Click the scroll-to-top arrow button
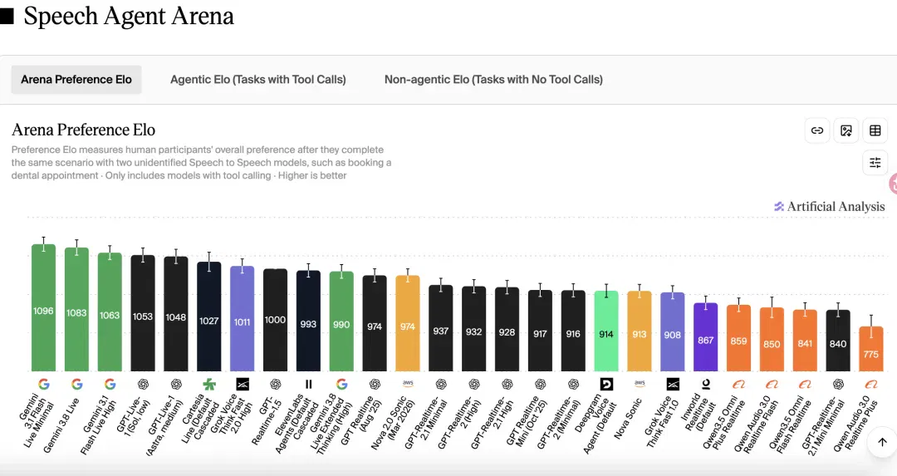 (882, 442)
